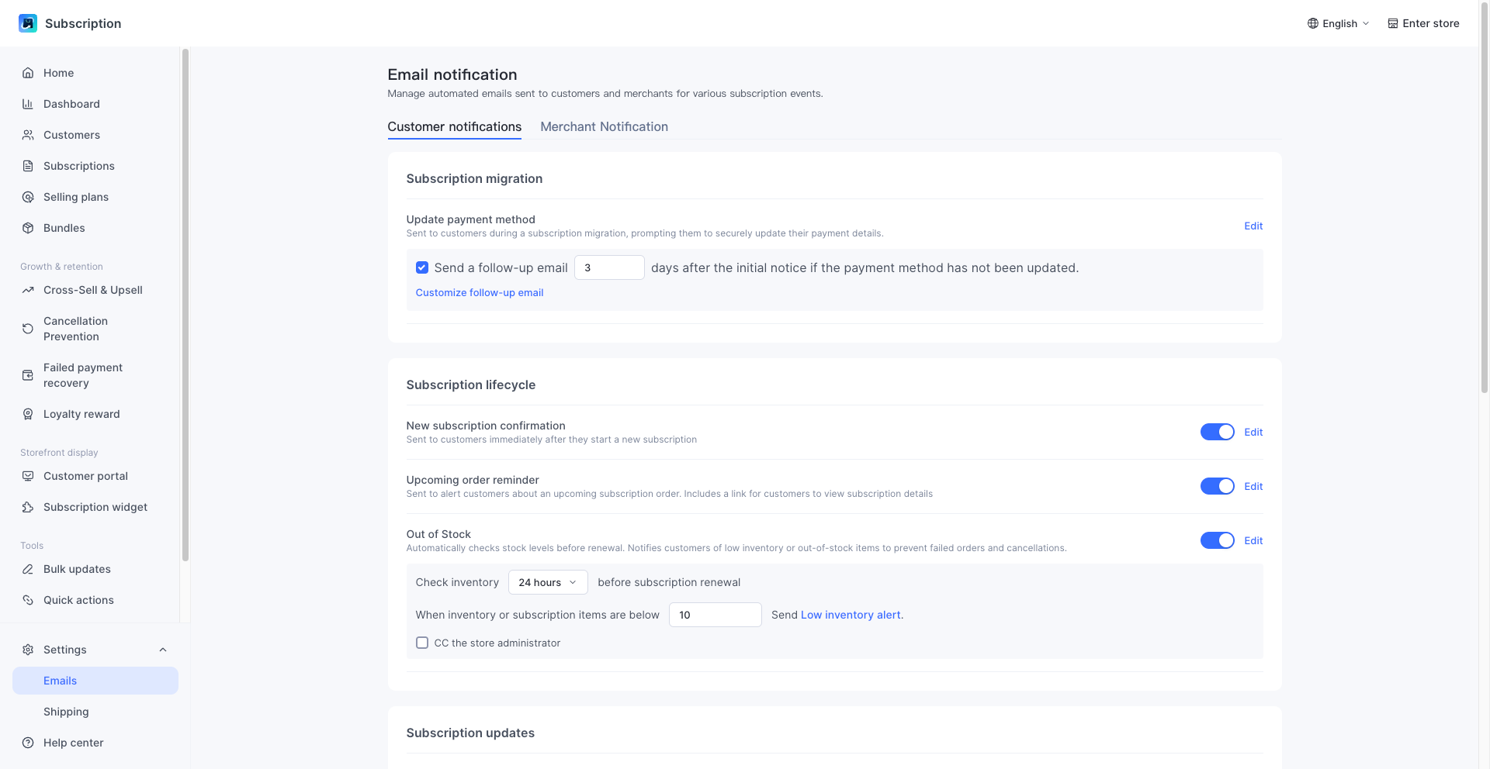Click the Bulk updates pencil icon
The width and height of the screenshot is (1490, 769).
(x=28, y=569)
